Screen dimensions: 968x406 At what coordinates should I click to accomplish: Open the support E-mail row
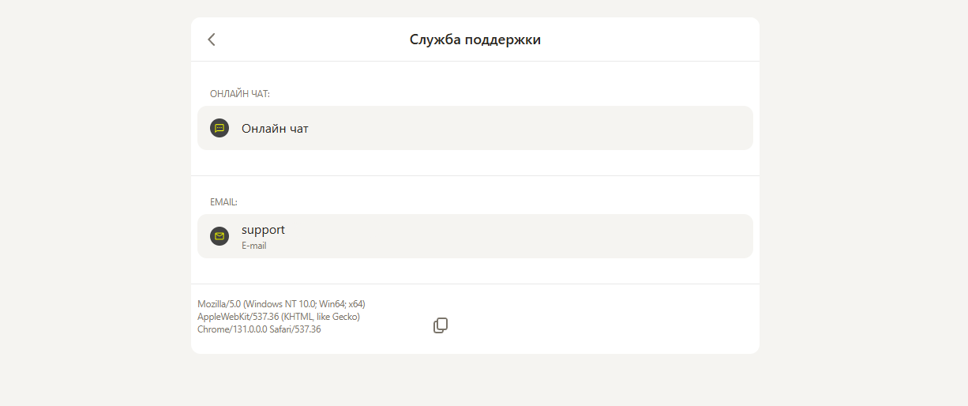[x=475, y=236]
